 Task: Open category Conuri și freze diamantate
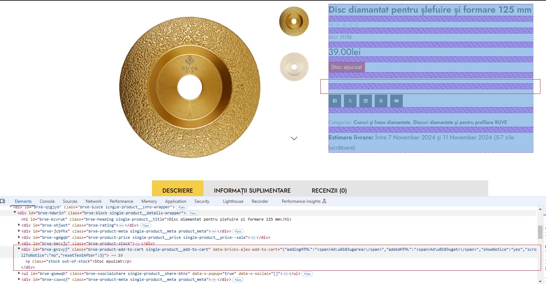(x=382, y=123)
